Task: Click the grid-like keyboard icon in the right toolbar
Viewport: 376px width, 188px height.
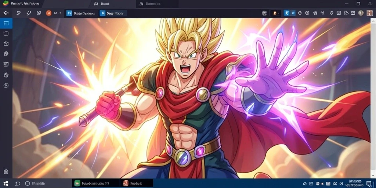Action: pyautogui.click(x=353, y=13)
